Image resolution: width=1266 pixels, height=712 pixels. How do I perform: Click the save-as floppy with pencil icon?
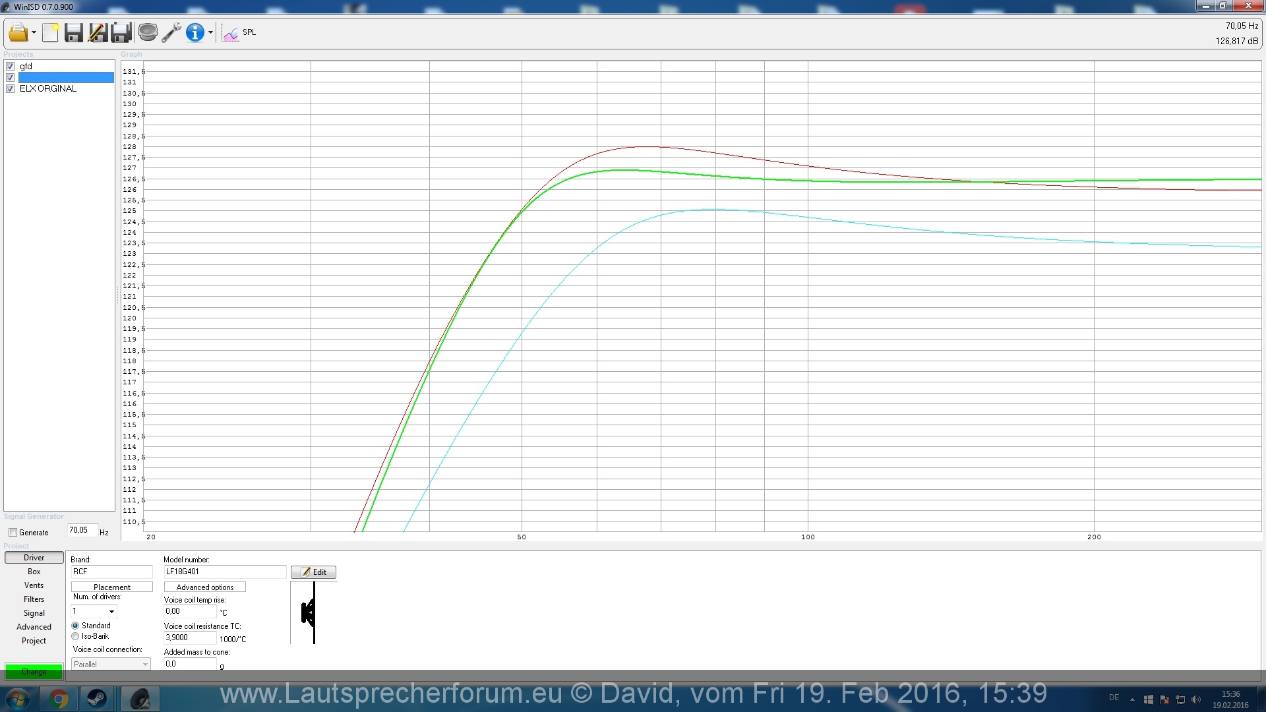click(x=98, y=32)
